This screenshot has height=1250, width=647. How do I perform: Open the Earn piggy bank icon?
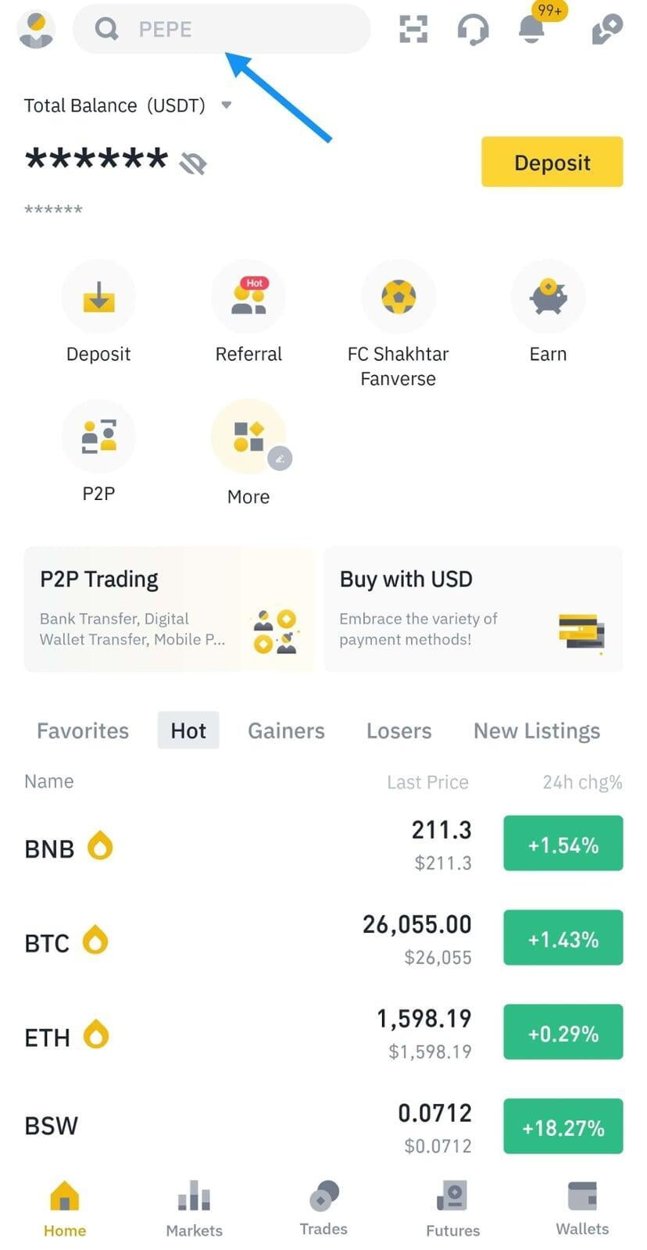click(x=548, y=297)
